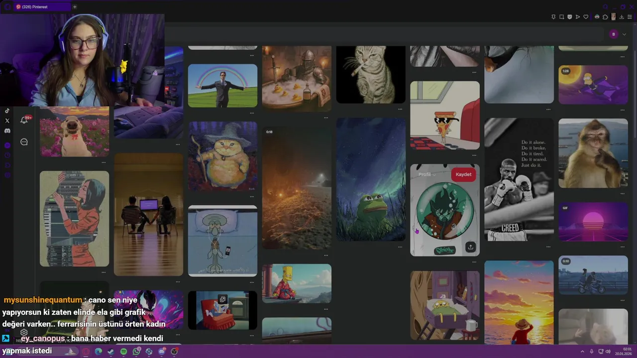Click the ad-blocker shield icon

point(570,17)
